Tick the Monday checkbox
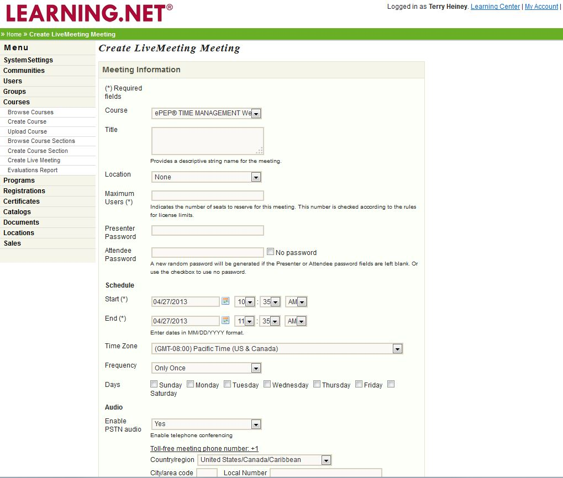 pos(190,384)
